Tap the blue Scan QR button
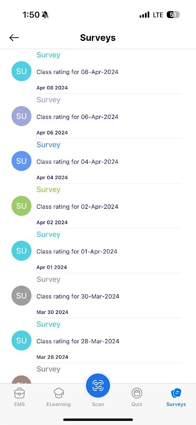 [x=98, y=386]
